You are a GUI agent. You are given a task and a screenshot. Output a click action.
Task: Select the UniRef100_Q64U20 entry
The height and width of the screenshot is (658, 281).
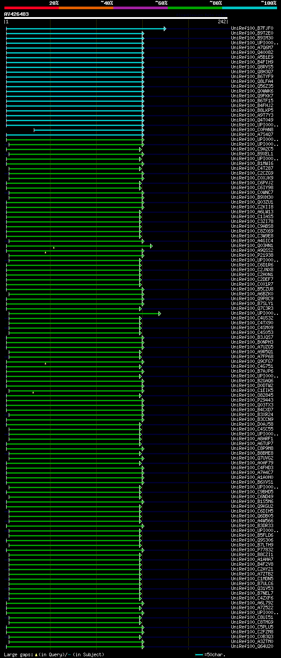pos(252,647)
